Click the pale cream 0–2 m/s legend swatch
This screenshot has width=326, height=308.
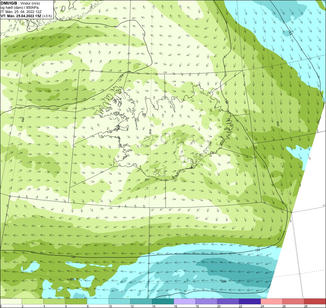coord(11,301)
